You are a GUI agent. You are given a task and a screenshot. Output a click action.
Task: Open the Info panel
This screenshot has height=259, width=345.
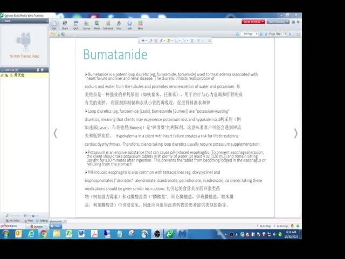pyautogui.click(x=129, y=25)
